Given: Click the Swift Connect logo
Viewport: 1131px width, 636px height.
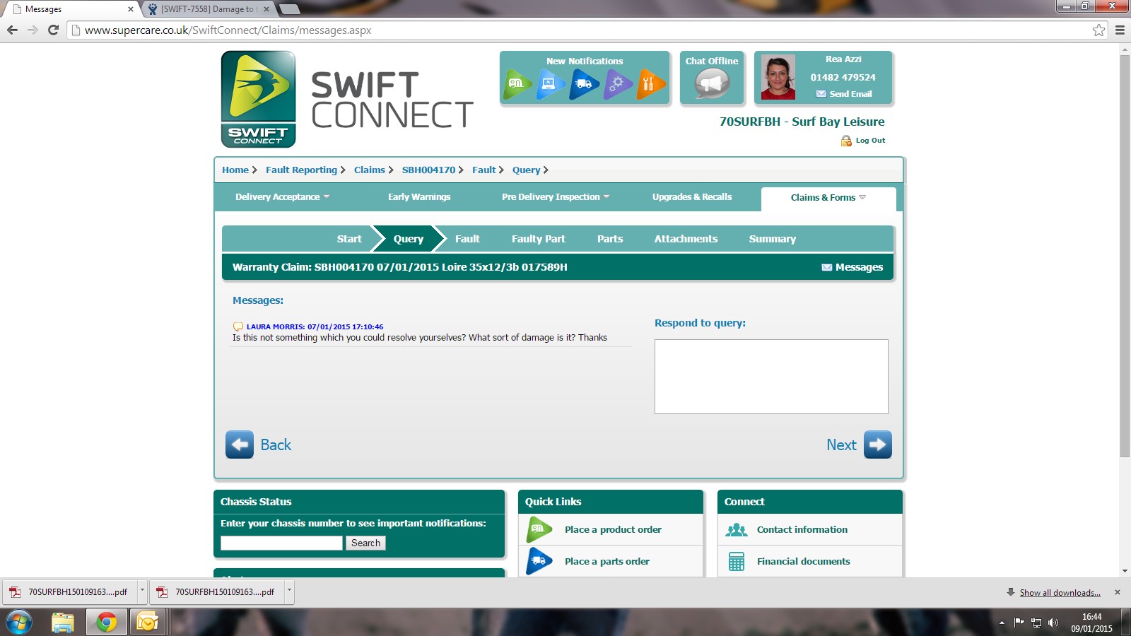Looking at the screenshot, I should 259,99.
